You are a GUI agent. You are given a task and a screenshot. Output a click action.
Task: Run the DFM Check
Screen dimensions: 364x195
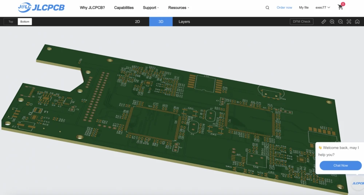[x=301, y=22]
